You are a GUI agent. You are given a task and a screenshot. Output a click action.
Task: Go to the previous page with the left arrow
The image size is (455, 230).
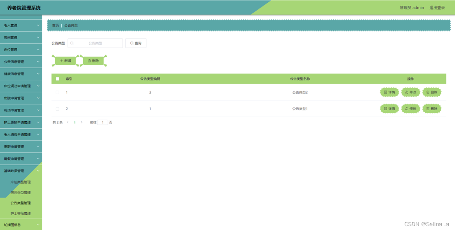(x=68, y=122)
